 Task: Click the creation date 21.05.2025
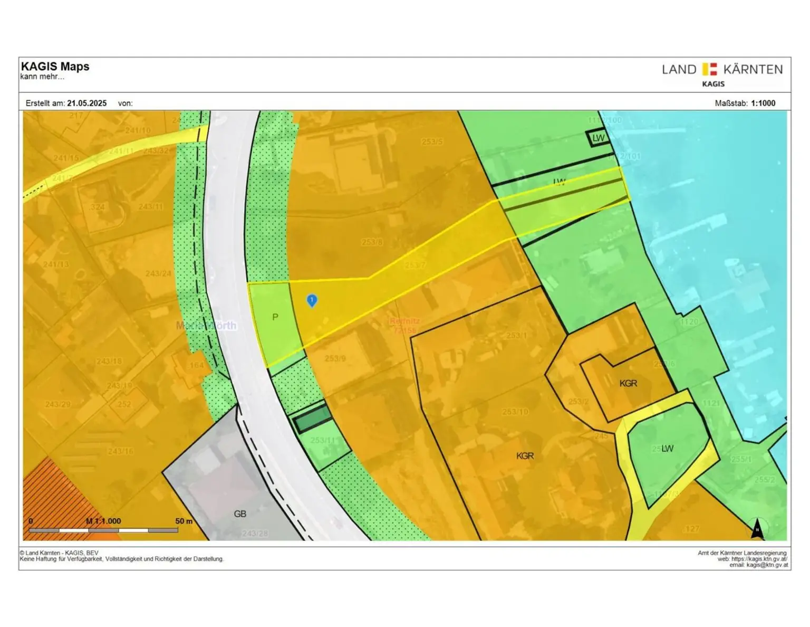coord(86,103)
